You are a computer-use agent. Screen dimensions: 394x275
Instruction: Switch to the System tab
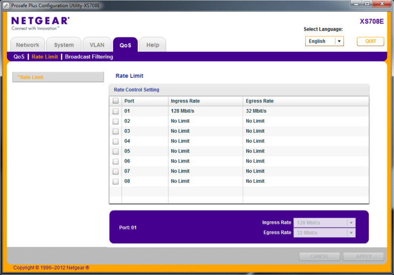tap(64, 45)
